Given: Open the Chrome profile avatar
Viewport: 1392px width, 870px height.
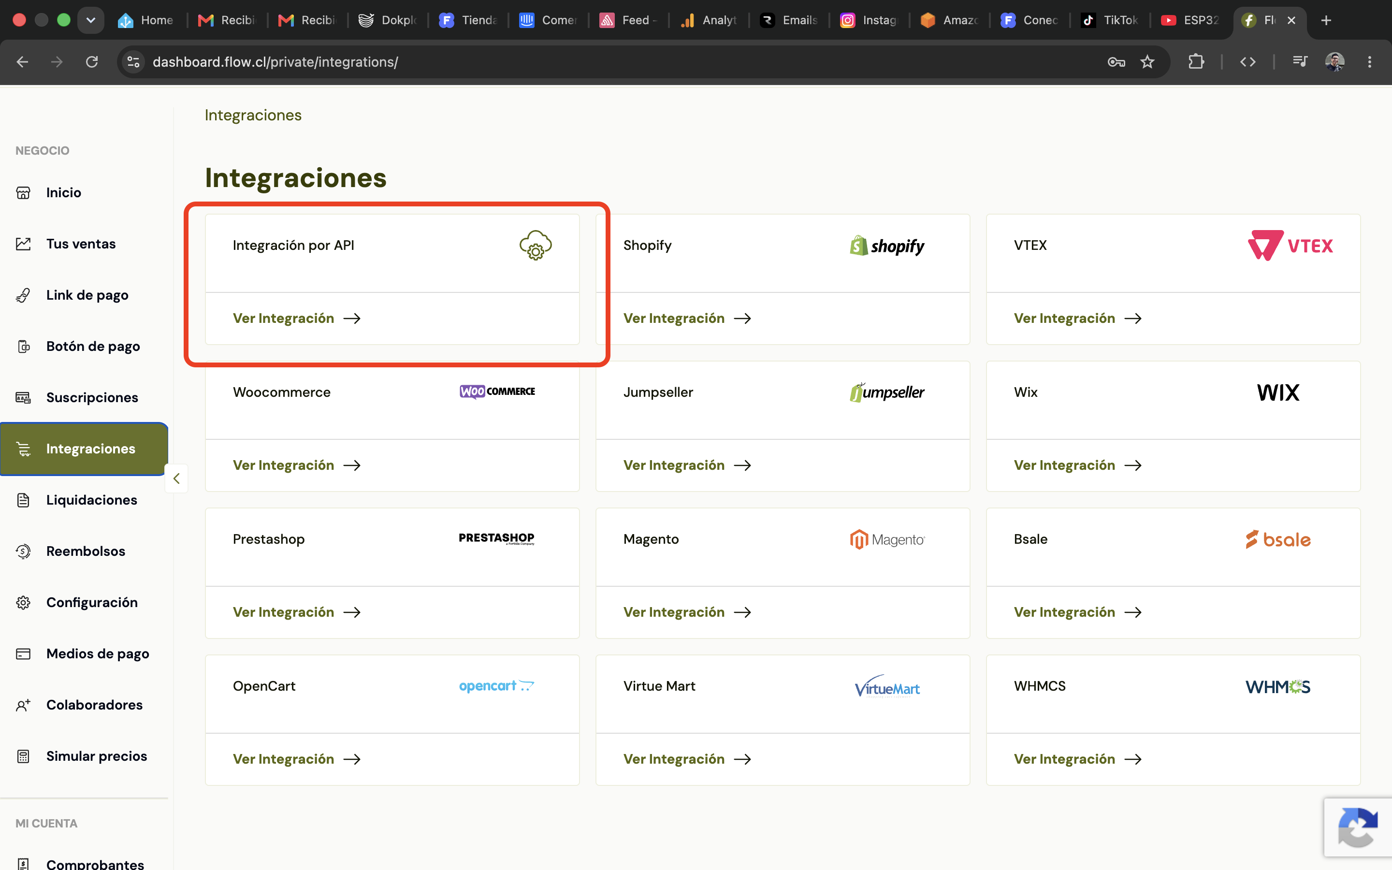Looking at the screenshot, I should pos(1335,61).
